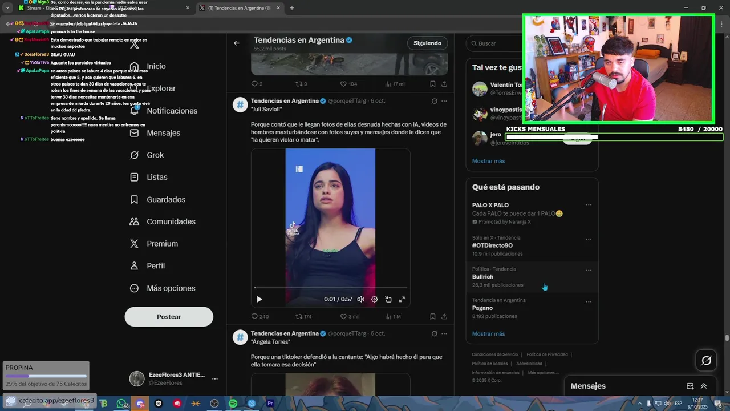Viewport: 730px width, 411px height.
Task: Like the top post with 104 likes
Action: coord(348,84)
